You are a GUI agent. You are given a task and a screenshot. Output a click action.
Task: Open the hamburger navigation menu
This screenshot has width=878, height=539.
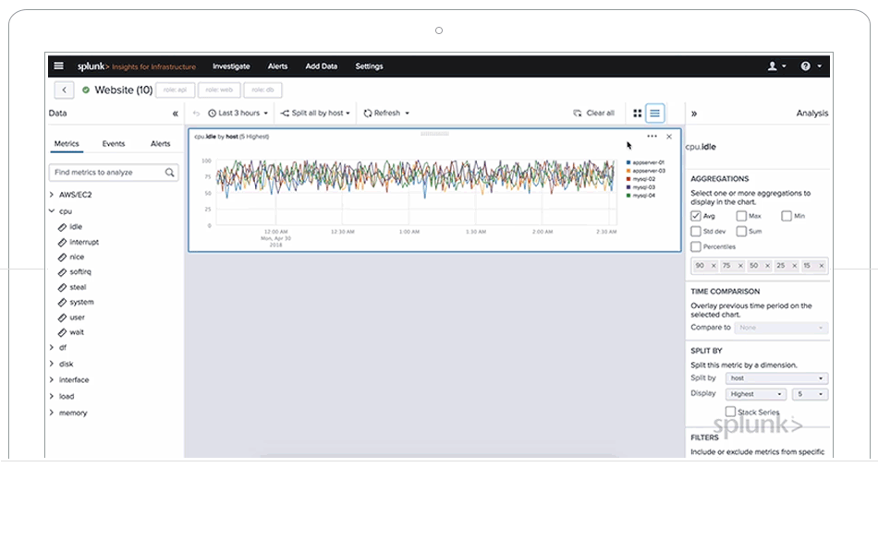(x=59, y=66)
